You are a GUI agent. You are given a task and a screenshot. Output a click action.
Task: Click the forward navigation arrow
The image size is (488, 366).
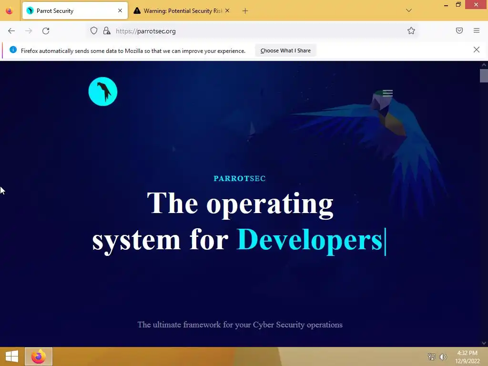coord(29,31)
